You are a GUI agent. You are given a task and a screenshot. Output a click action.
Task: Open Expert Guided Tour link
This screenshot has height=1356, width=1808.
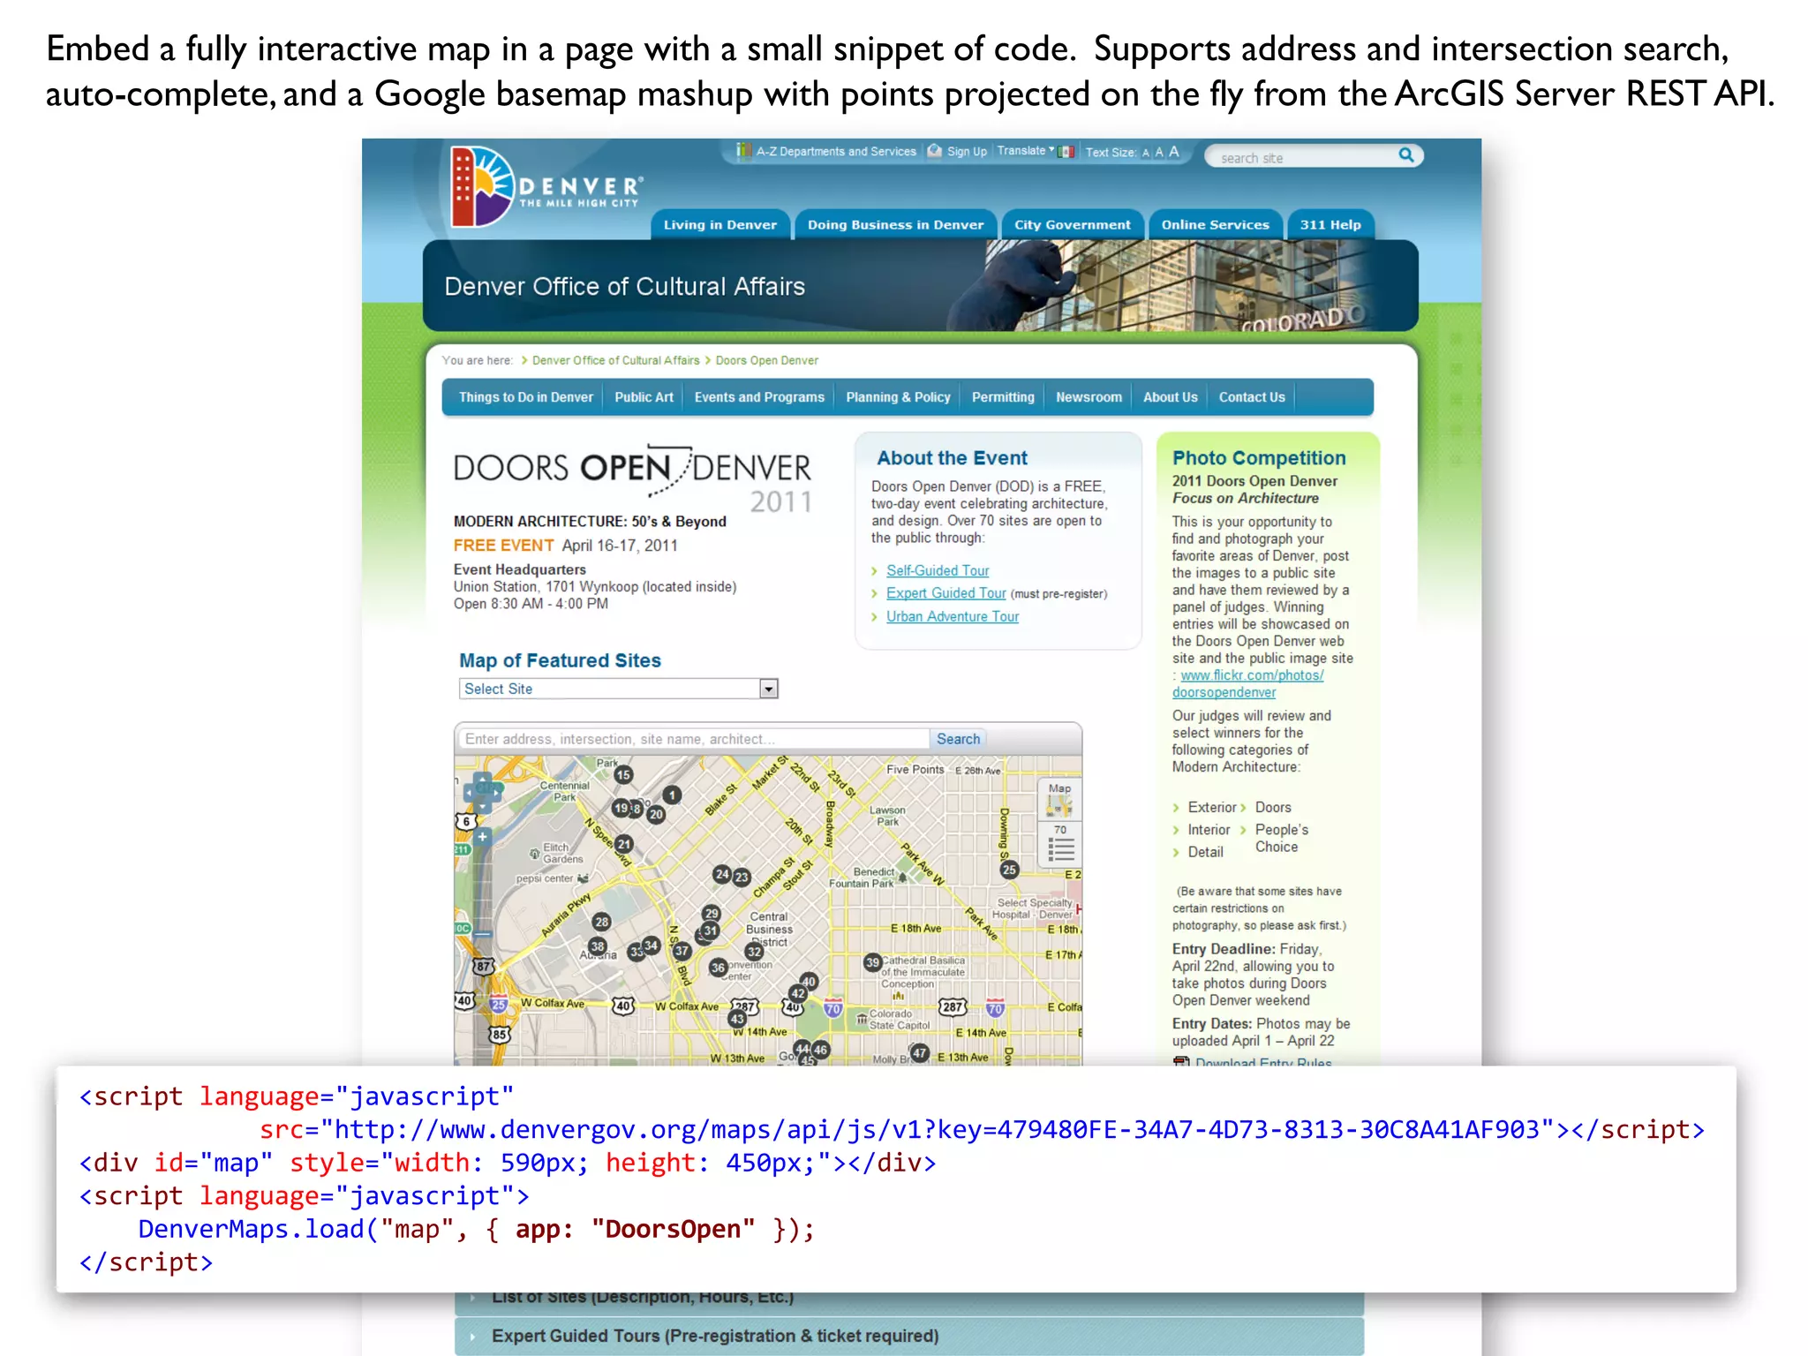click(945, 593)
